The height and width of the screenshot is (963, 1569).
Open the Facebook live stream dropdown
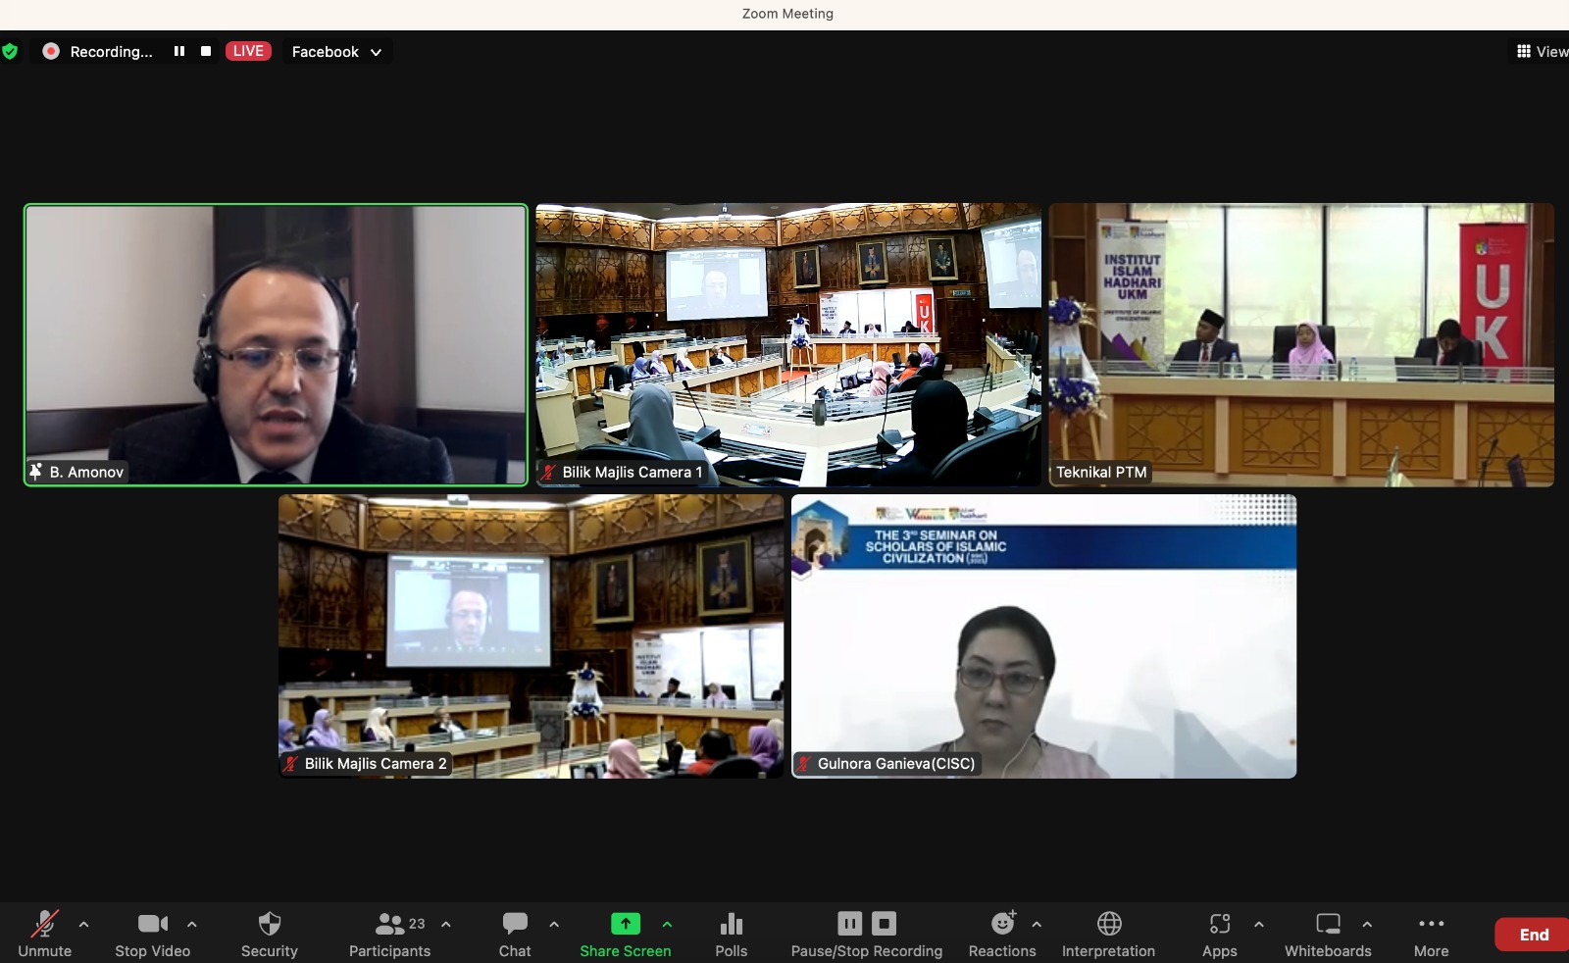point(336,52)
